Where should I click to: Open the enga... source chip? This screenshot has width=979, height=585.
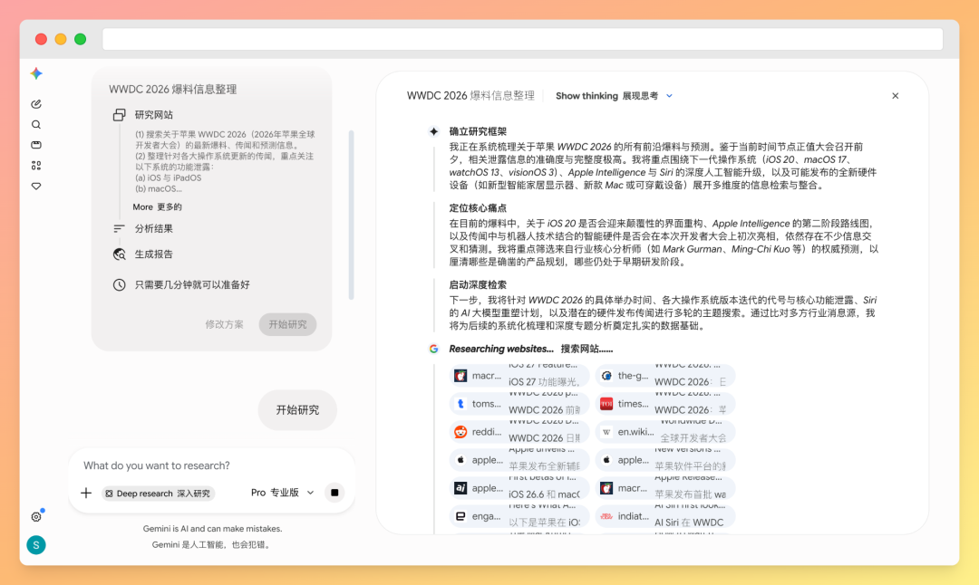tap(519, 516)
